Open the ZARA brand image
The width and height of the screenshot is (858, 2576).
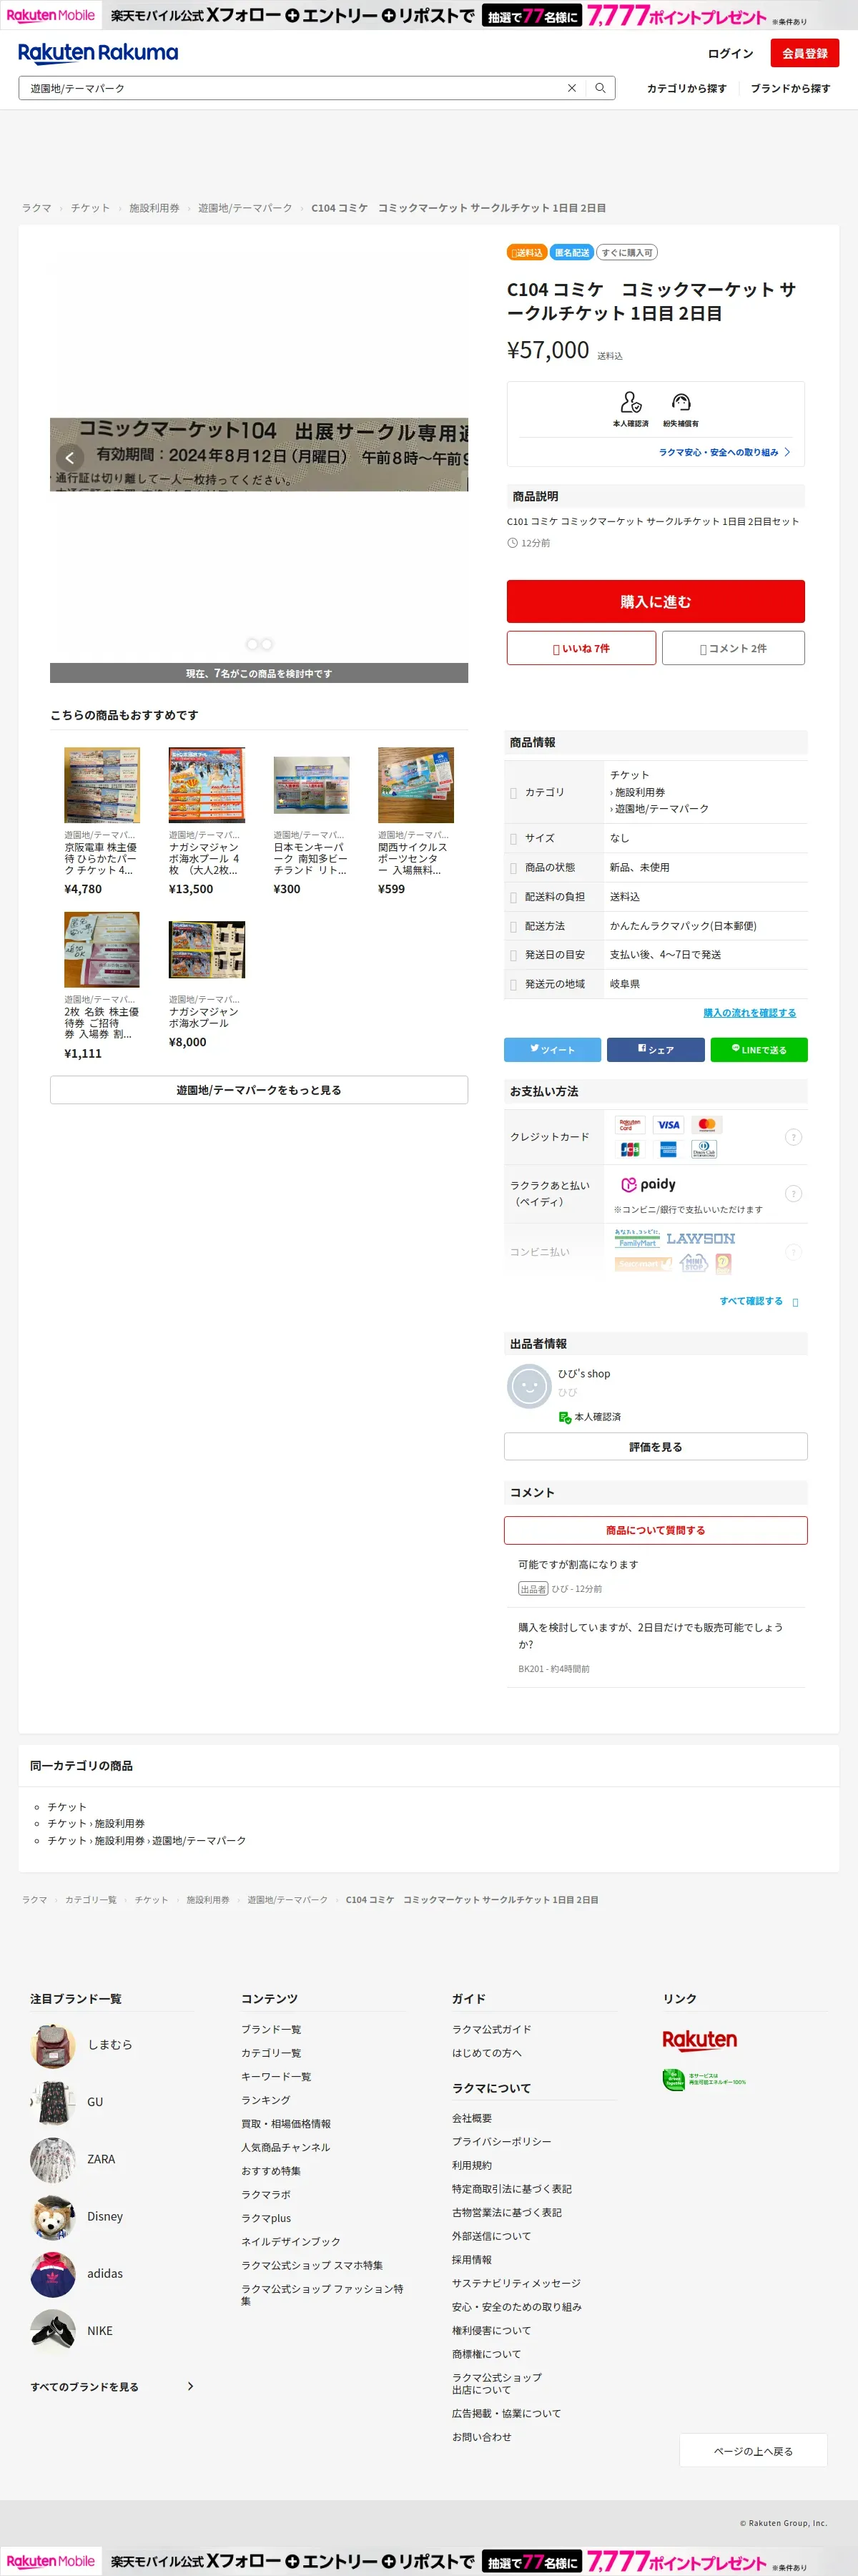pyautogui.click(x=53, y=2158)
